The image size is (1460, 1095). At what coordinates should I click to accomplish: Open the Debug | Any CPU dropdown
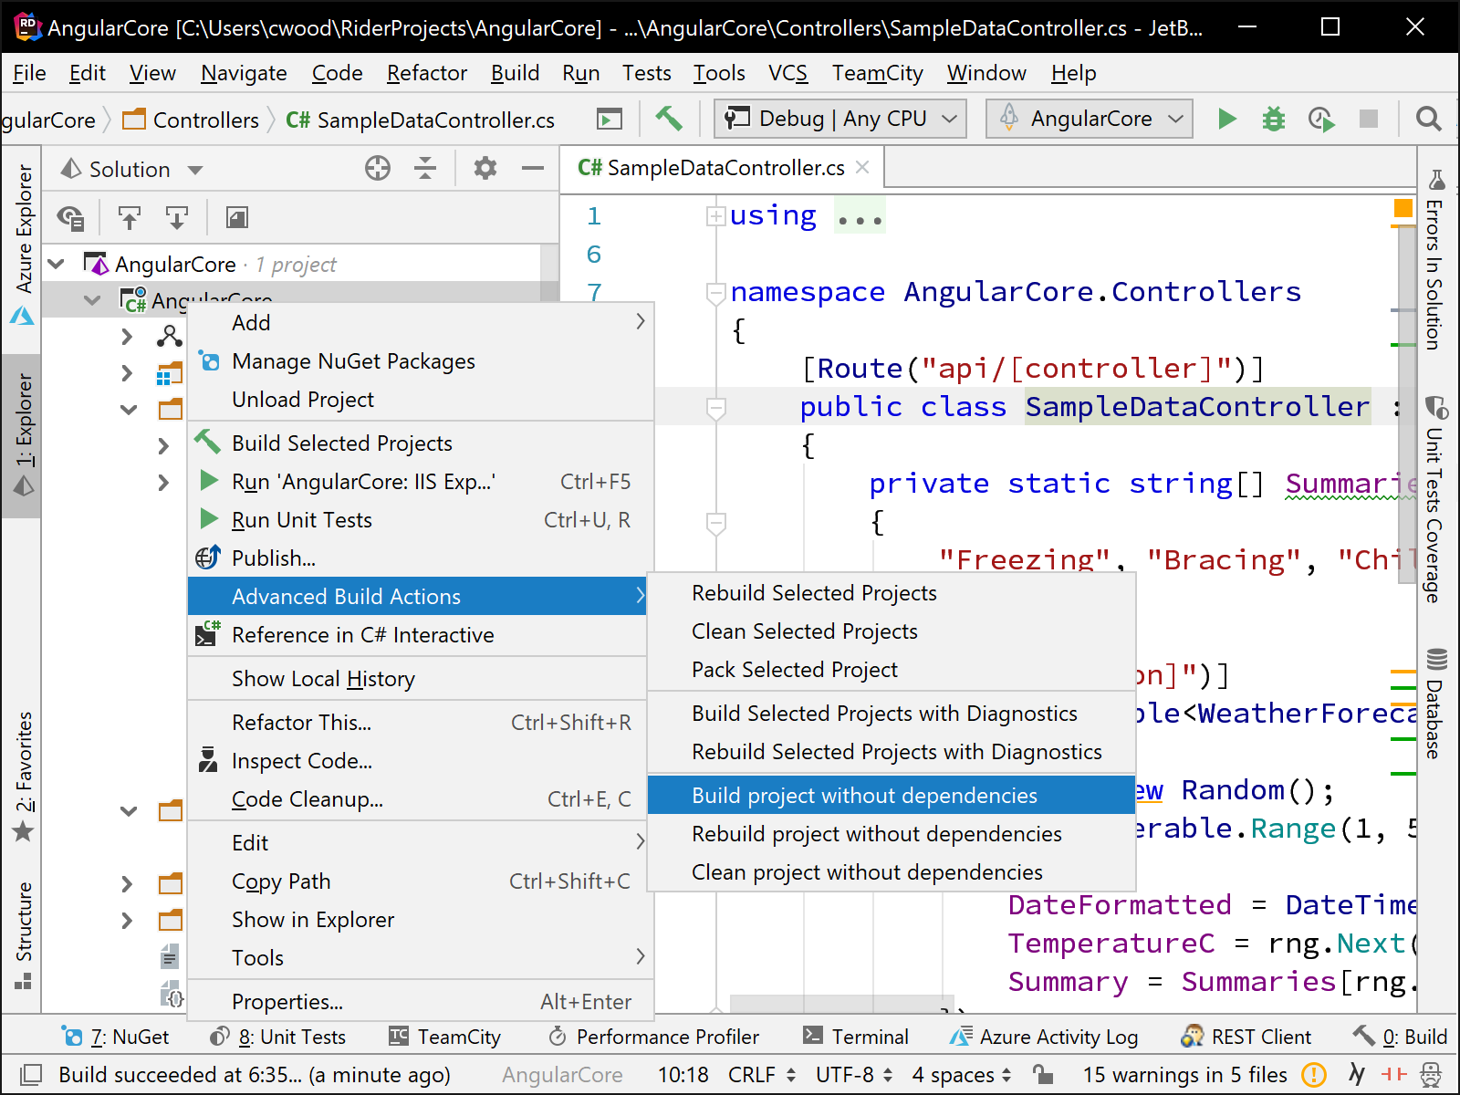(841, 119)
